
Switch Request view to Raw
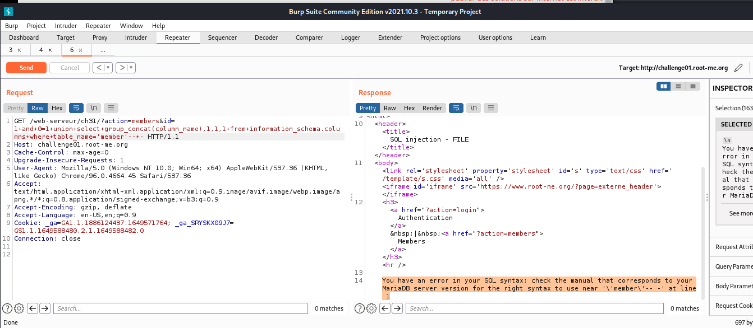[38, 108]
